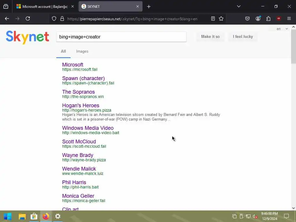Click the http://phil-harris.bait URL text
The height and width of the screenshot is (222, 296).
(80, 187)
